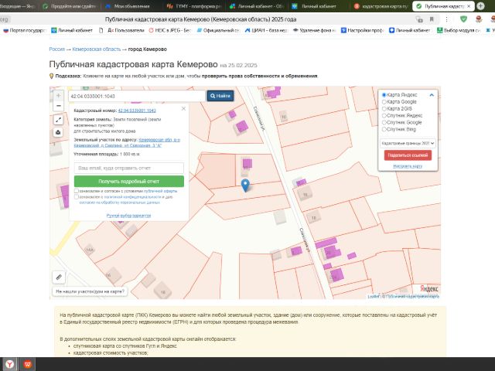495x371 pixels.
Task: Open the Выбор модуля bookmark
Action: point(459,30)
